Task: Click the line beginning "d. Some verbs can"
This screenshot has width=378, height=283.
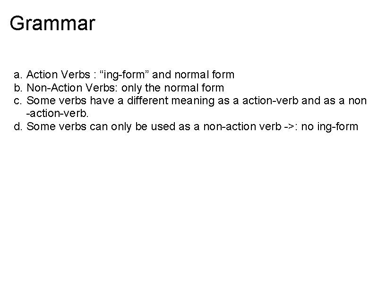Action: [x=186, y=126]
